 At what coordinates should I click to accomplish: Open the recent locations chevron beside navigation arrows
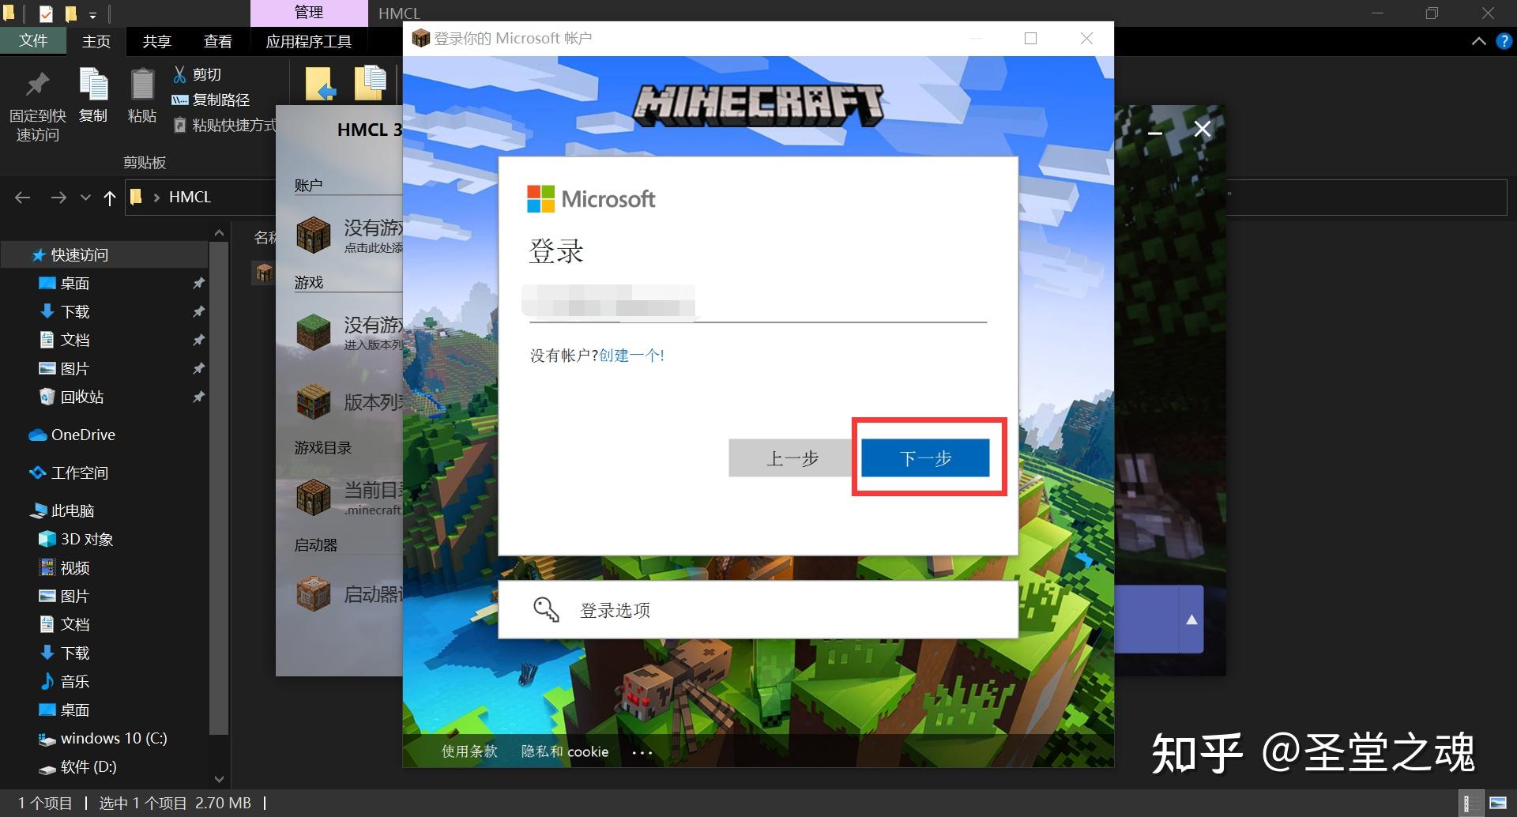(x=85, y=197)
